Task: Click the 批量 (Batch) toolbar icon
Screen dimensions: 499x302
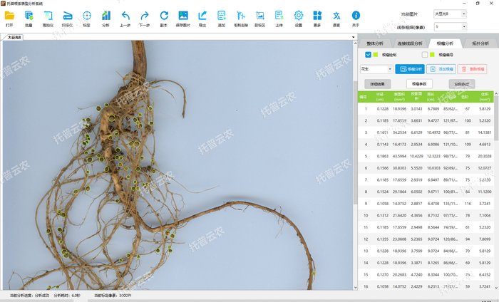Action: coord(29,16)
